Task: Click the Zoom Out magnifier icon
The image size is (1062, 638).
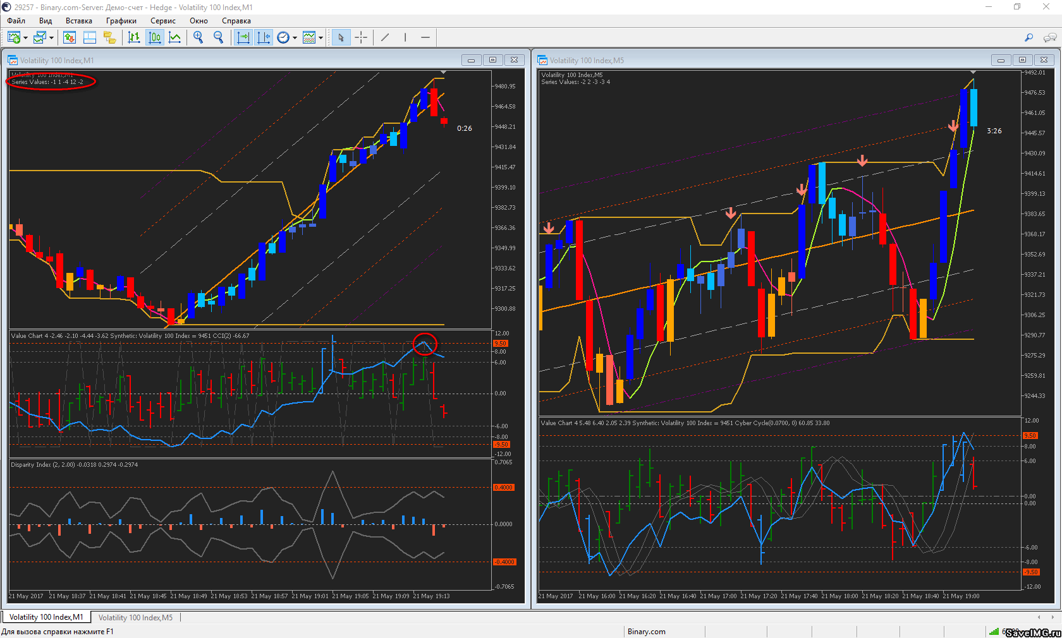Action: coord(219,38)
